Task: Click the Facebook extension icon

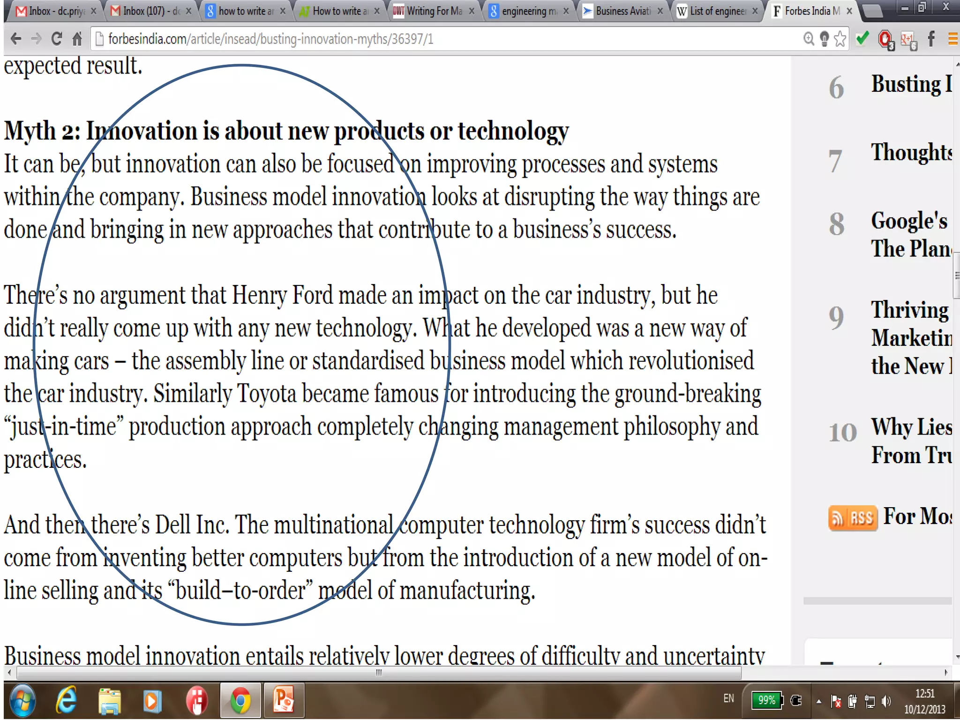Action: (x=931, y=39)
